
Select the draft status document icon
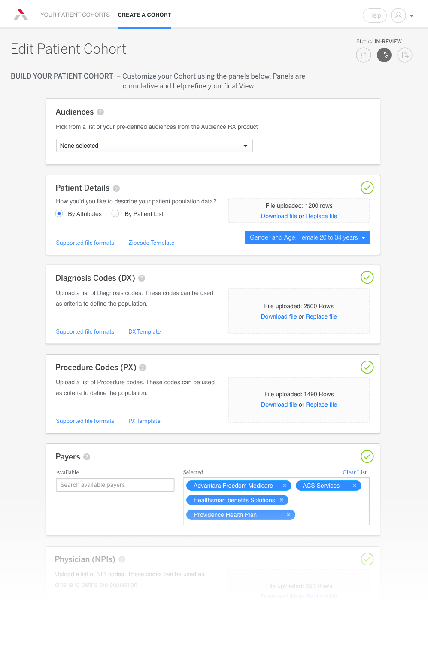(364, 55)
